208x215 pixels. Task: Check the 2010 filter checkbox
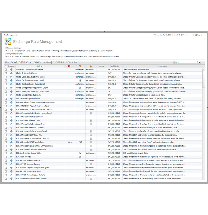19,63
